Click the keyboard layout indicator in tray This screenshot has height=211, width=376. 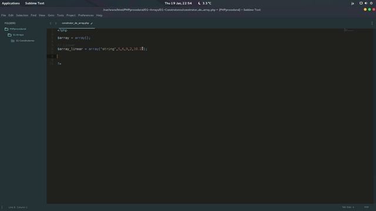[352, 4]
